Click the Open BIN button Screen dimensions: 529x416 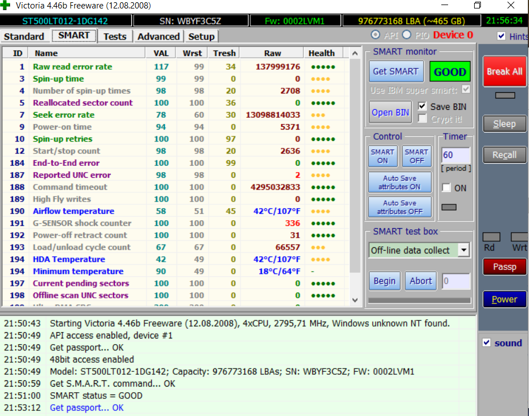pos(390,113)
